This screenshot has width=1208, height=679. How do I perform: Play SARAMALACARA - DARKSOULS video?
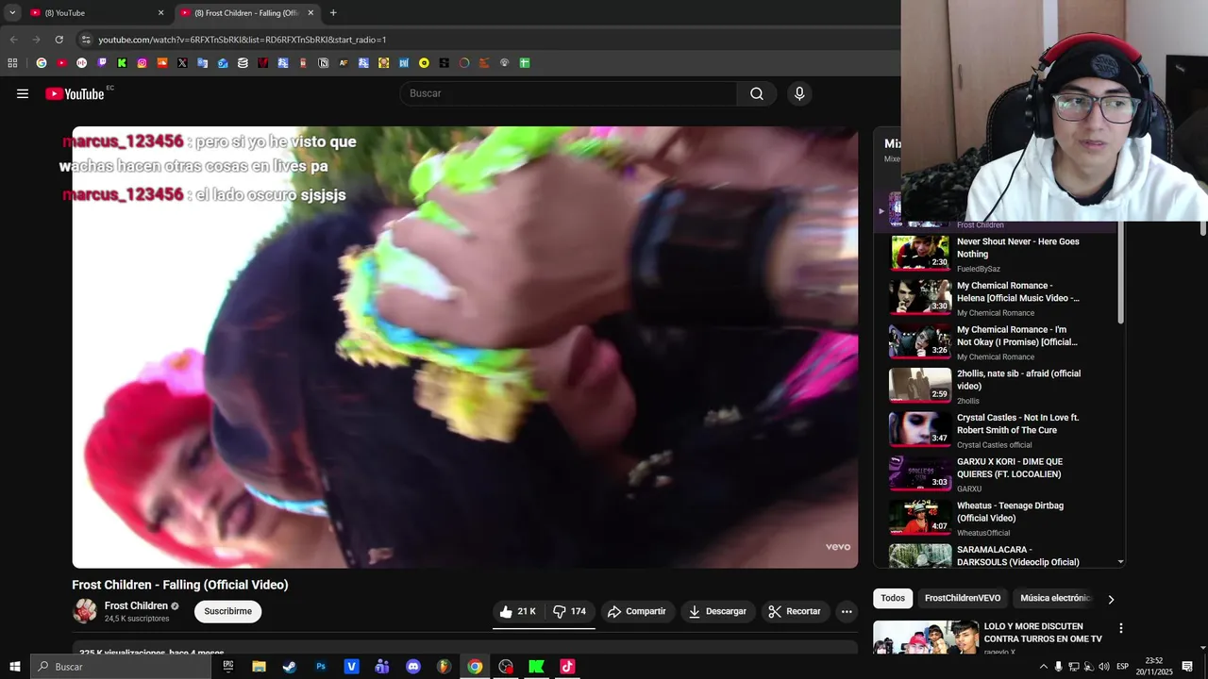pos(1000,555)
